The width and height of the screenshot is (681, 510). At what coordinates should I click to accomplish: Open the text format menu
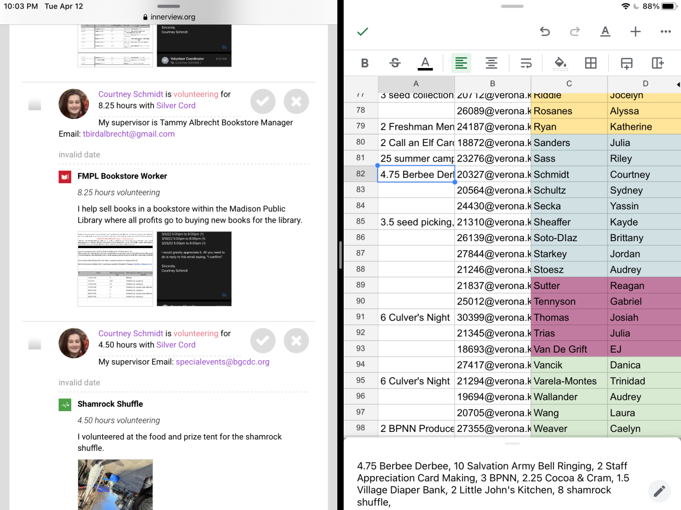point(605,32)
